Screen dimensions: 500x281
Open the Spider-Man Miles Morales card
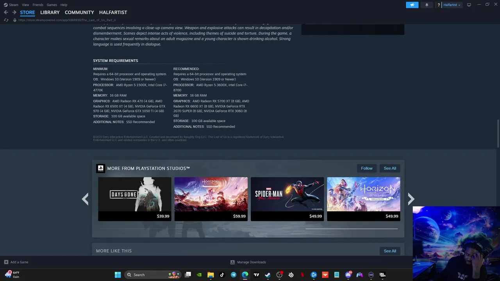click(x=287, y=199)
